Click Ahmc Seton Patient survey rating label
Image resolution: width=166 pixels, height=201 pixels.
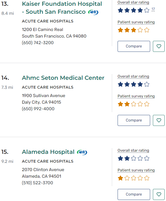pyautogui.click(x=136, y=96)
